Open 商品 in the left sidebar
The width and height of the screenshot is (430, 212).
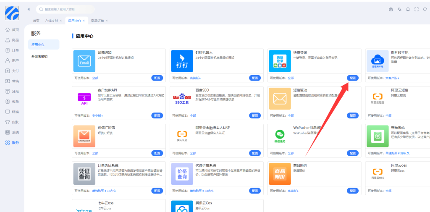(12, 40)
